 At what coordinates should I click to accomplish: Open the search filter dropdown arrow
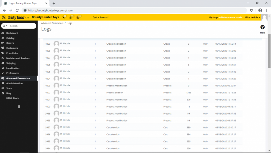pos(5,26)
